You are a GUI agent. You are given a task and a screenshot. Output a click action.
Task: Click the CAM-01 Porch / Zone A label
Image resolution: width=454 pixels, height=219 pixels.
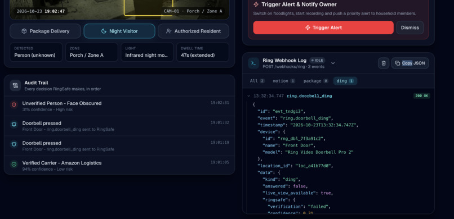click(x=193, y=11)
